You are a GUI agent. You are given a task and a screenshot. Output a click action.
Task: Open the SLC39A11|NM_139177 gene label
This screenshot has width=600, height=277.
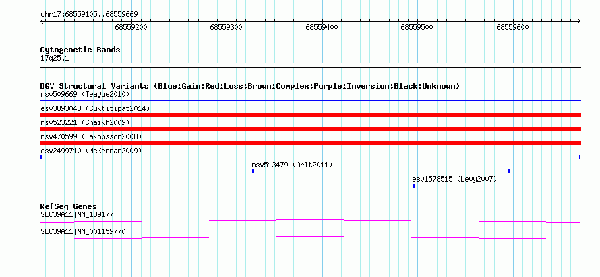pyautogui.click(x=77, y=214)
